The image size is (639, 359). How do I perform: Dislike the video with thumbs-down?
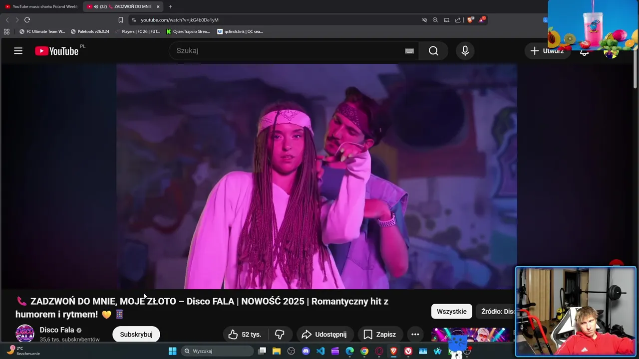280,335
